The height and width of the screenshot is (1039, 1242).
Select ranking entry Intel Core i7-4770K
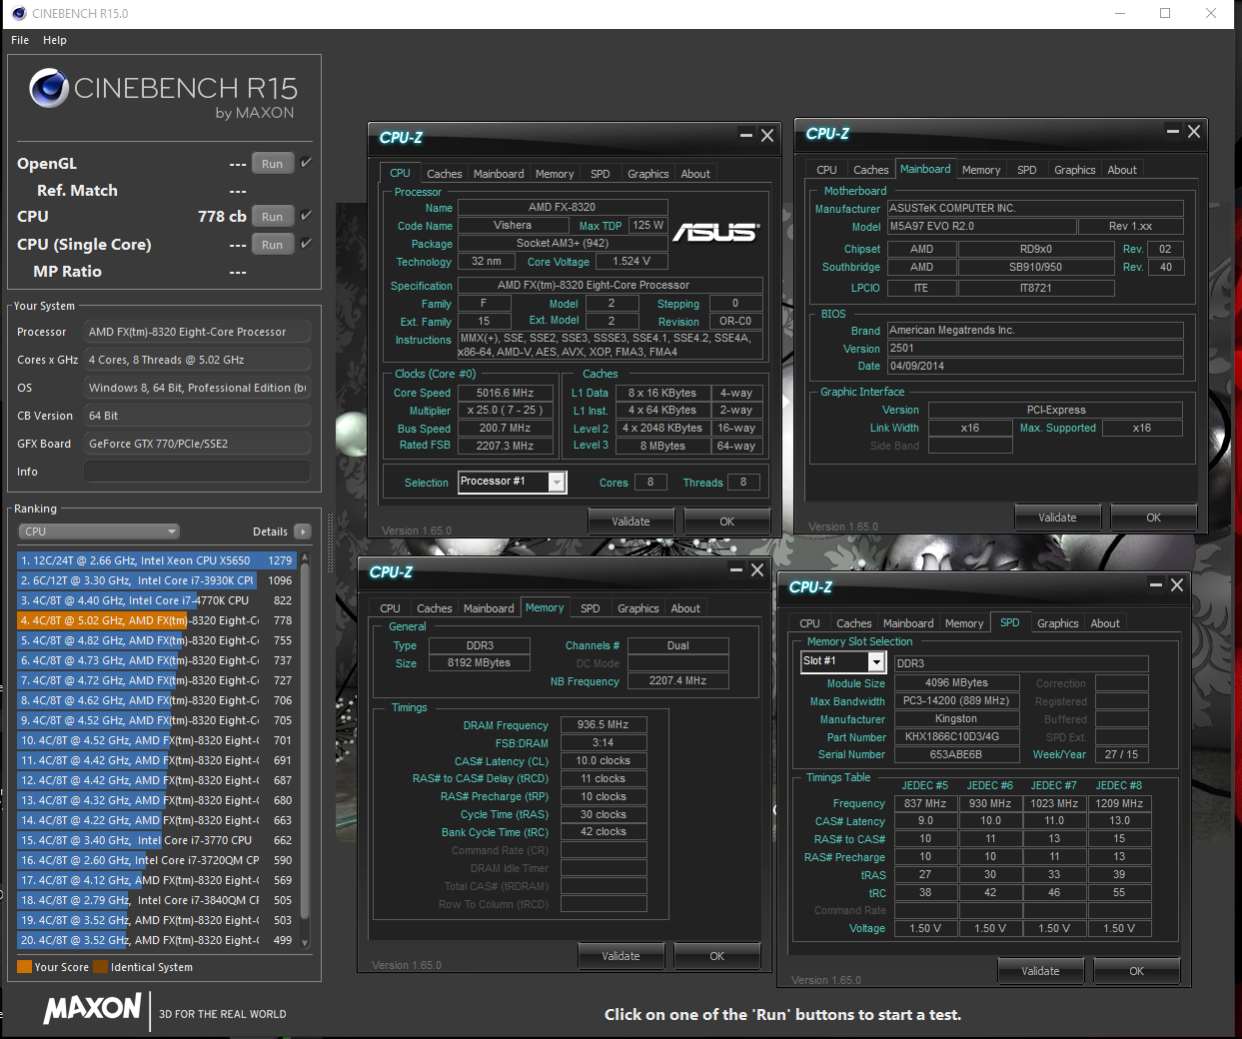coord(156,600)
